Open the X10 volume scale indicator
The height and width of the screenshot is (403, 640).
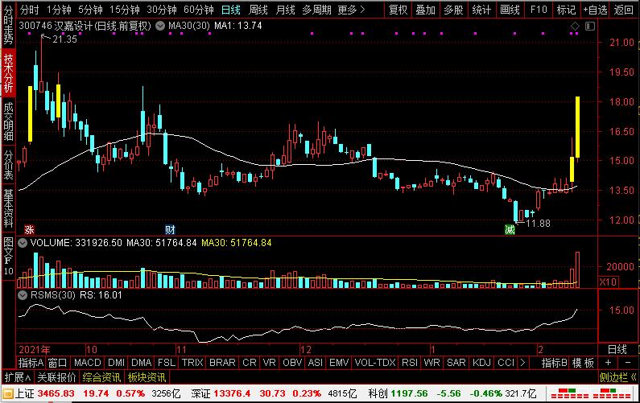tap(610, 282)
